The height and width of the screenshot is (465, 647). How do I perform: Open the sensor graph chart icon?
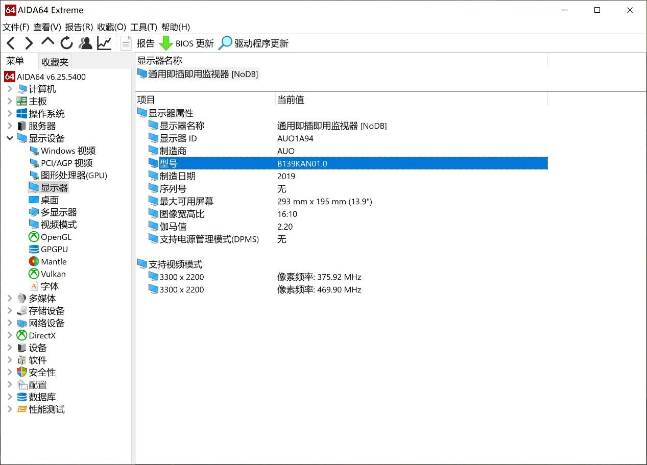click(x=104, y=43)
